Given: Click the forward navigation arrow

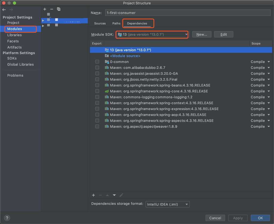Looking at the screenshot, I should [x=11, y=10].
